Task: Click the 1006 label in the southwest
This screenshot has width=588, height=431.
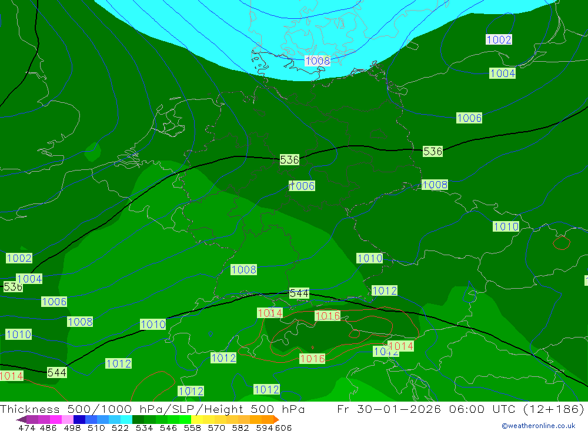Action: point(54,302)
